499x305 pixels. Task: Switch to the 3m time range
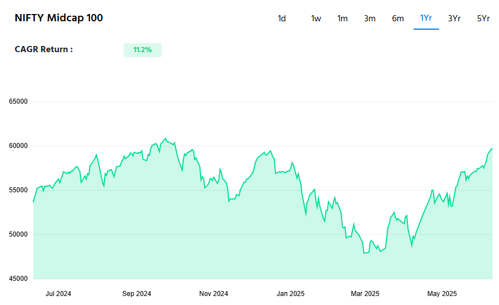coord(370,19)
